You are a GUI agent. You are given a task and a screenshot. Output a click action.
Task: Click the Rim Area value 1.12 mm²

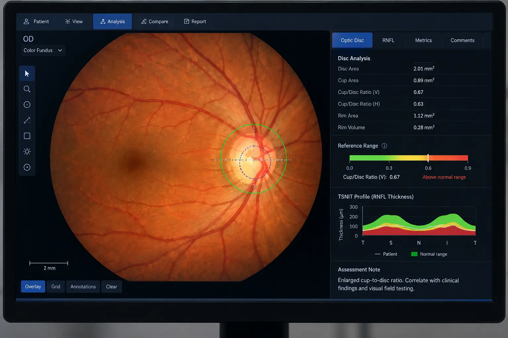click(x=424, y=116)
